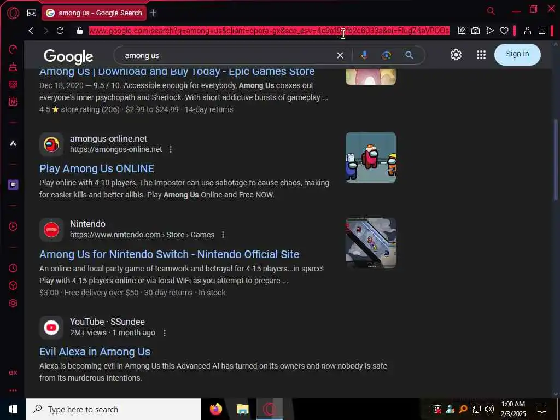Viewport: 560px width, 420px height.
Task: Click the amongus-online.net site favicon
Action: tap(51, 144)
